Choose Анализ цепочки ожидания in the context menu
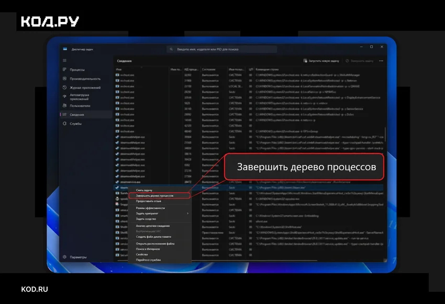This screenshot has width=445, height=304. pyautogui.click(x=153, y=226)
